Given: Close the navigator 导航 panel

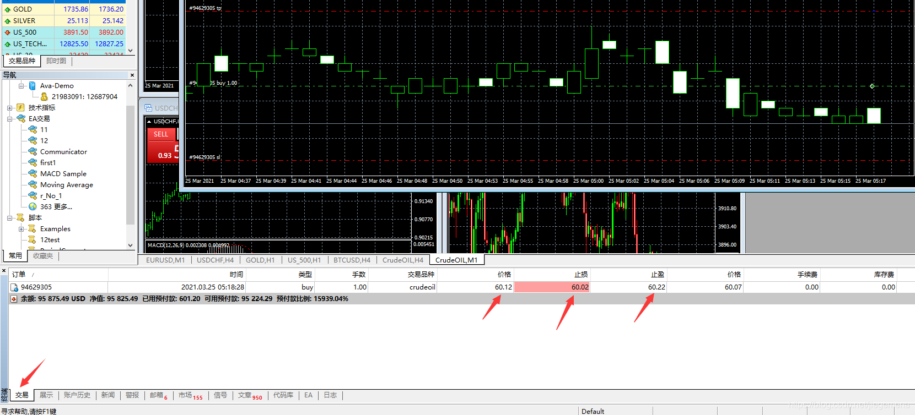Looking at the screenshot, I should tap(132, 75).
